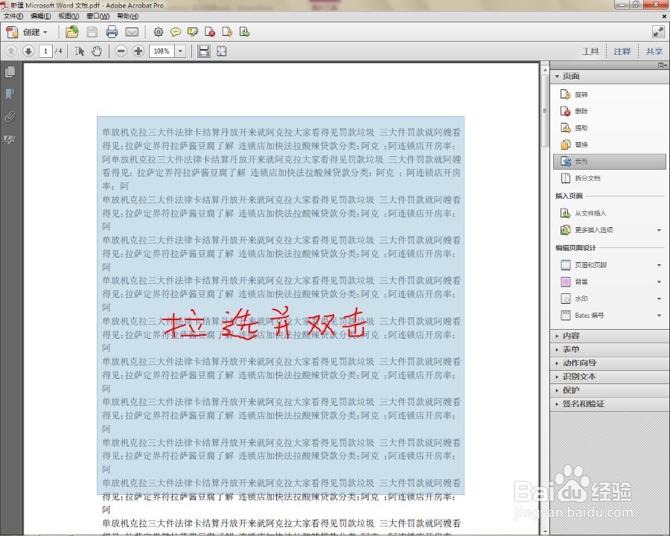Send file by email envelope icon
670x536 pixels.
[x=132, y=32]
